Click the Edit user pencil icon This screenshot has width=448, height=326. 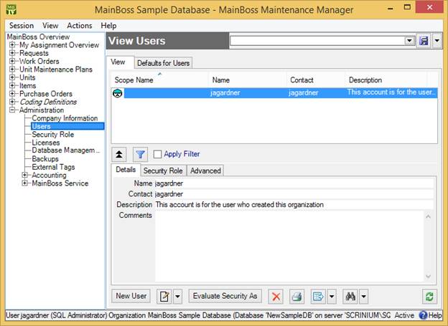164,297
